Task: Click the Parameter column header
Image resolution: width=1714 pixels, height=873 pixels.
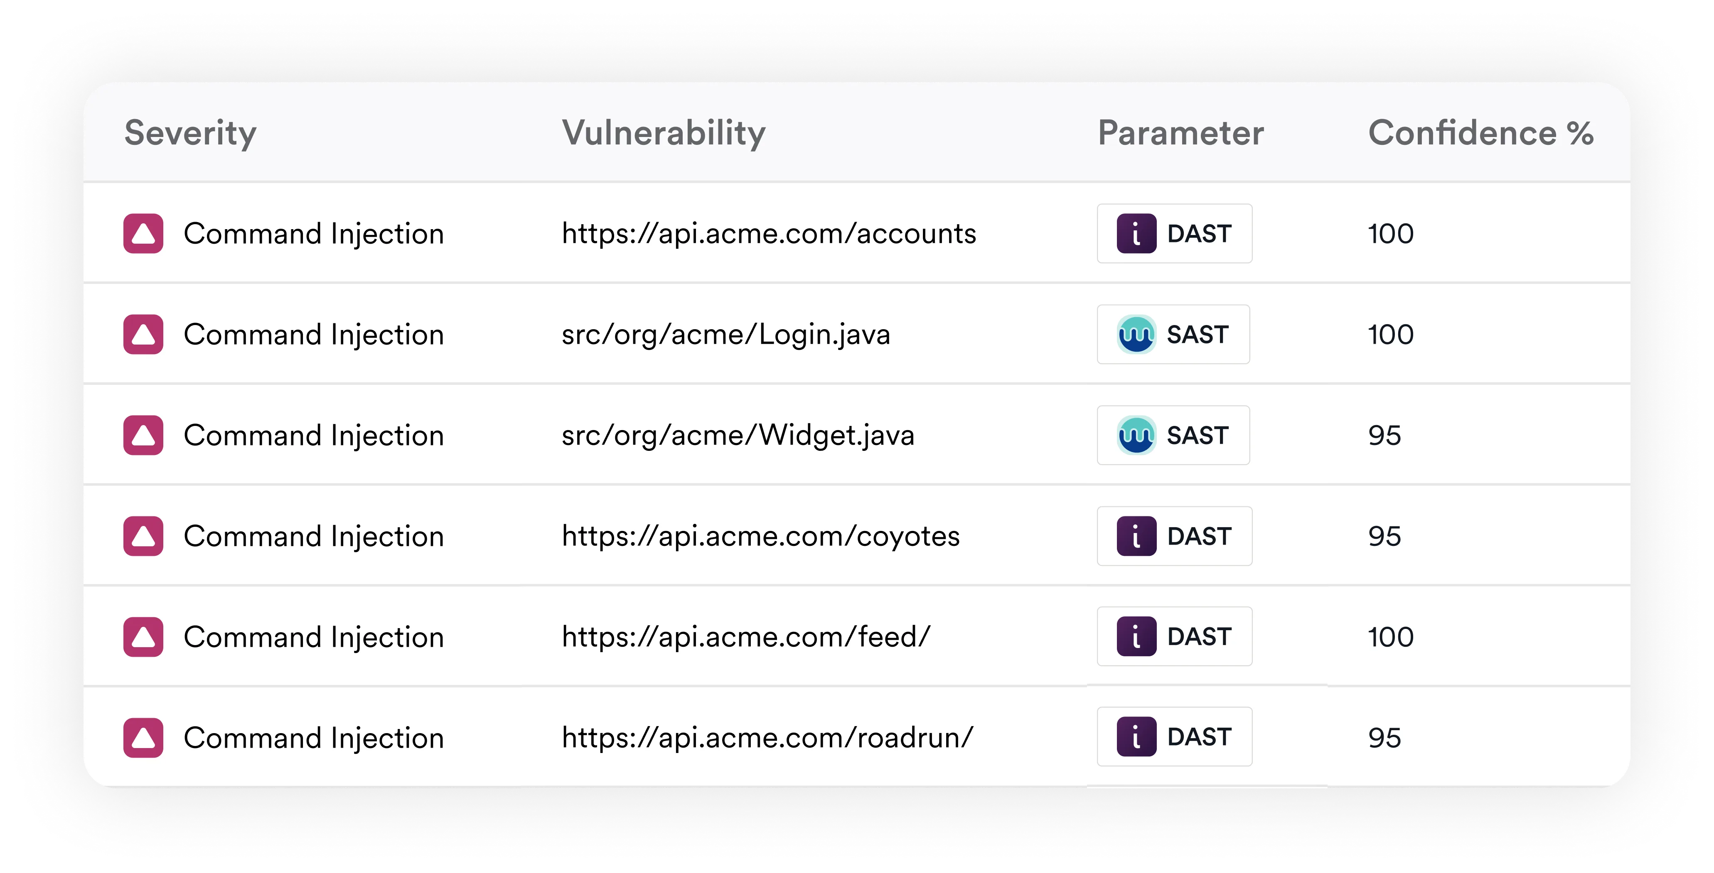Action: point(1180,133)
